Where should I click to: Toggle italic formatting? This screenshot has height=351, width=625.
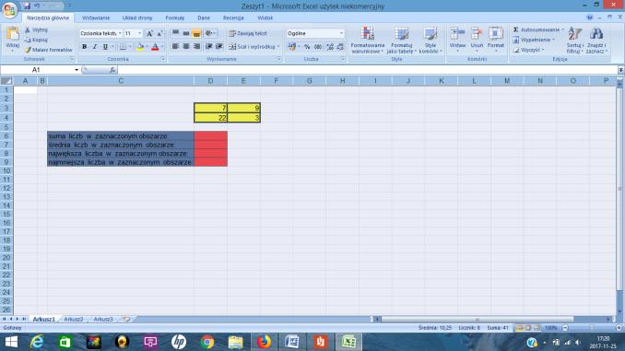coord(94,47)
